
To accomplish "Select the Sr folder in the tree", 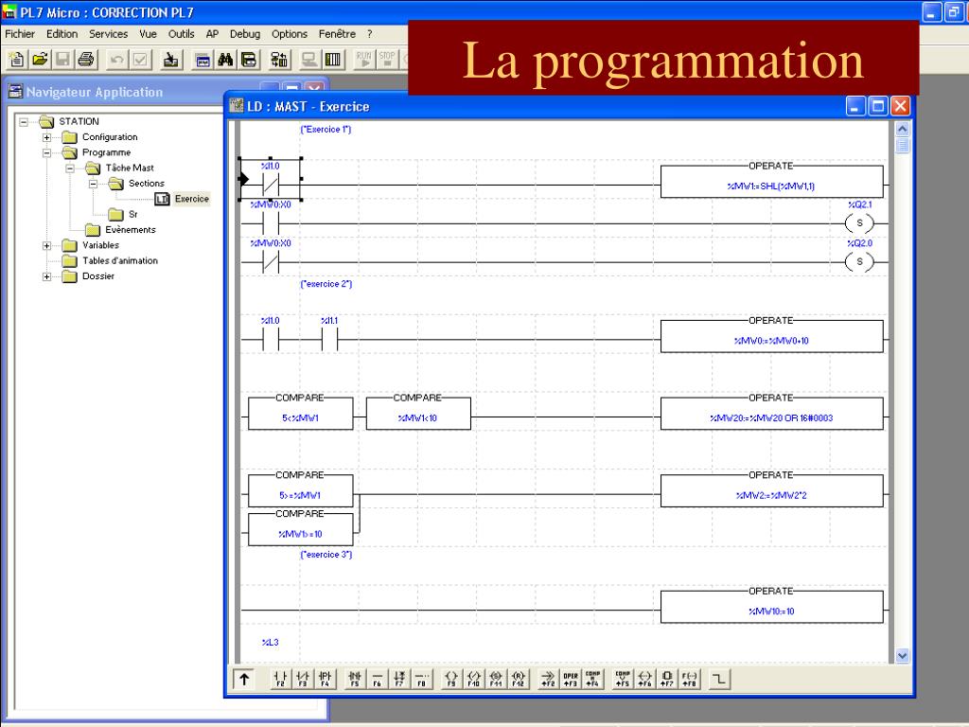I will pos(132,215).
